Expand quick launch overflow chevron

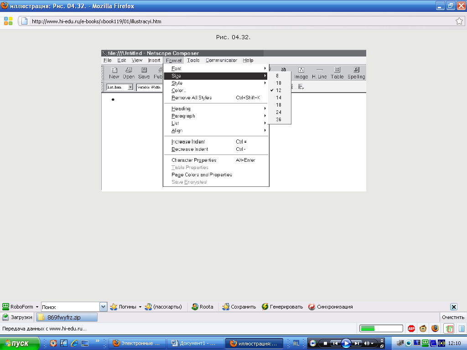(x=98, y=341)
